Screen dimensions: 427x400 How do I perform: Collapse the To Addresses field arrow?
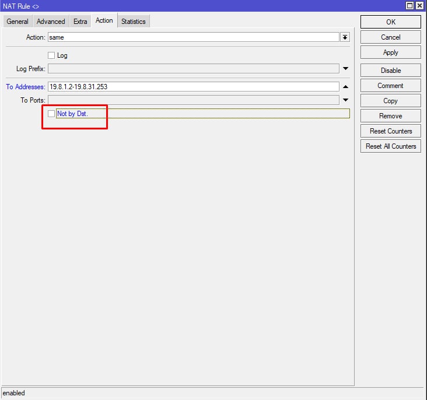pos(345,87)
